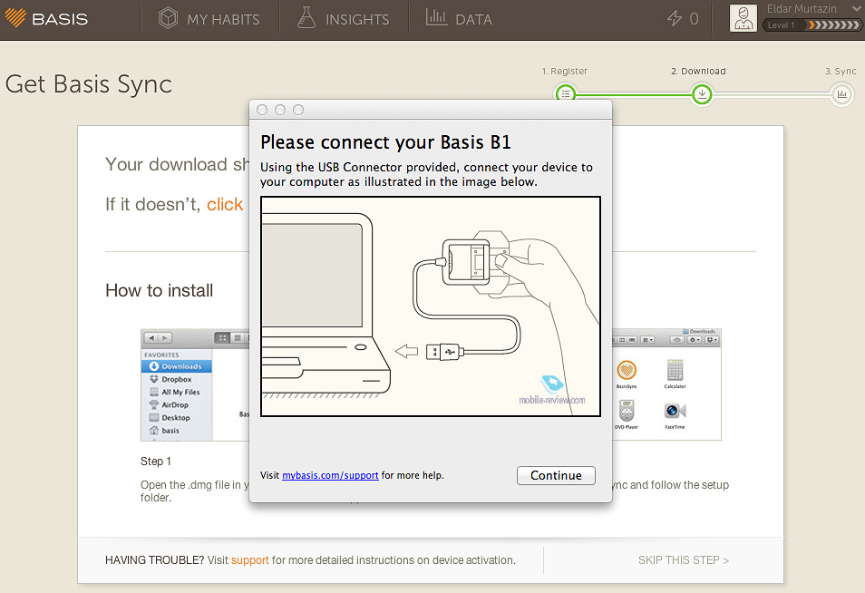Click the Continue button in dialog

point(556,475)
